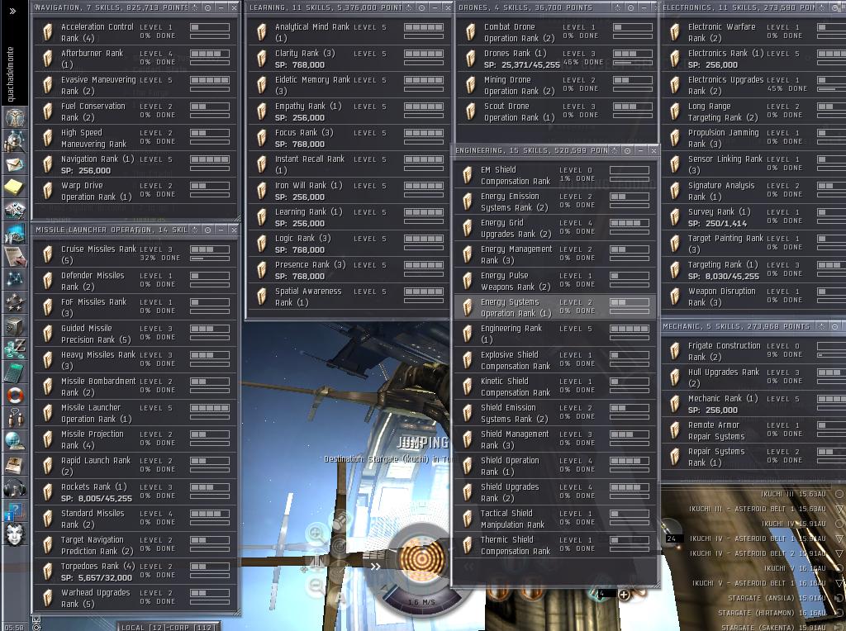
Task: Toggle pin on Missile Launcher Operation window
Action: (195, 230)
